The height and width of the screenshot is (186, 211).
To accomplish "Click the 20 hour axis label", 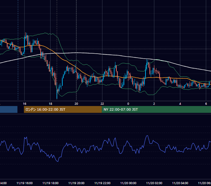I will point(76,104).
